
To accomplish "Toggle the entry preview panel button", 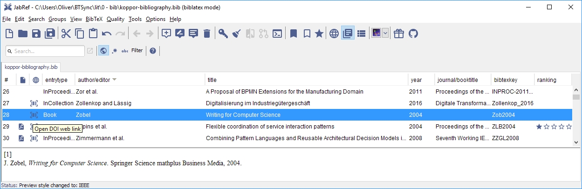I will point(348,34).
